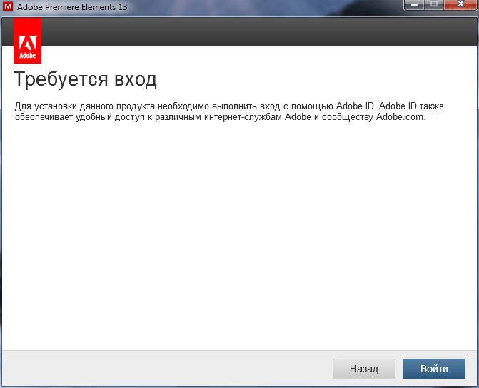Click the Требуется вход heading

point(85,79)
